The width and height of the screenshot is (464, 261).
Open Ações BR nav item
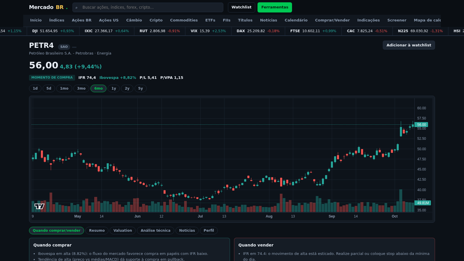click(81, 20)
